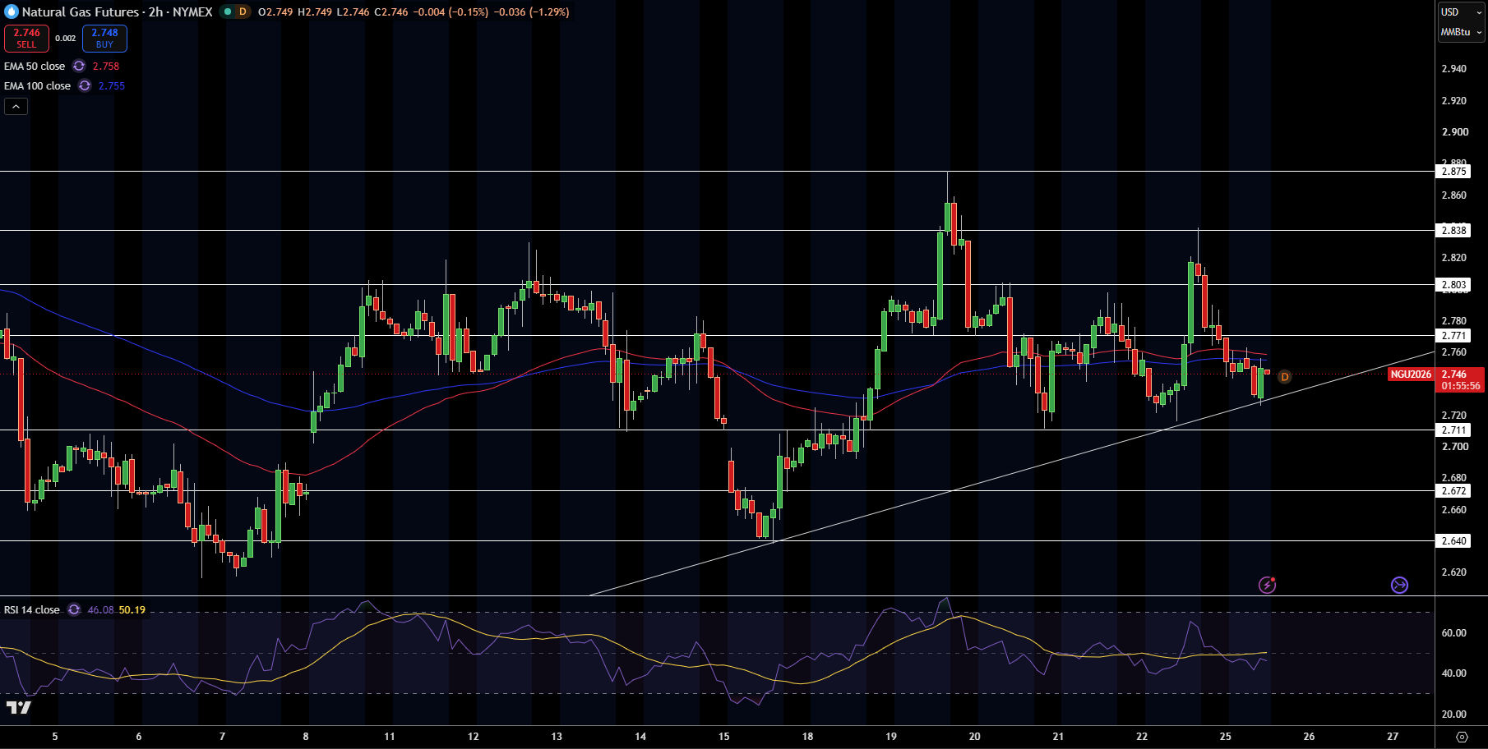
Task: Open the USD currency dropdown
Action: [x=1461, y=11]
